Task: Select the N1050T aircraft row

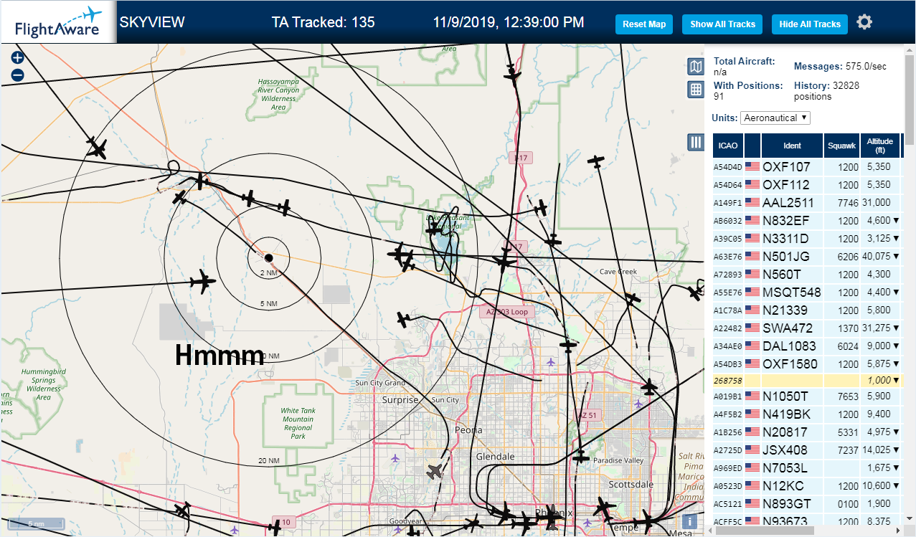Action: (808, 396)
